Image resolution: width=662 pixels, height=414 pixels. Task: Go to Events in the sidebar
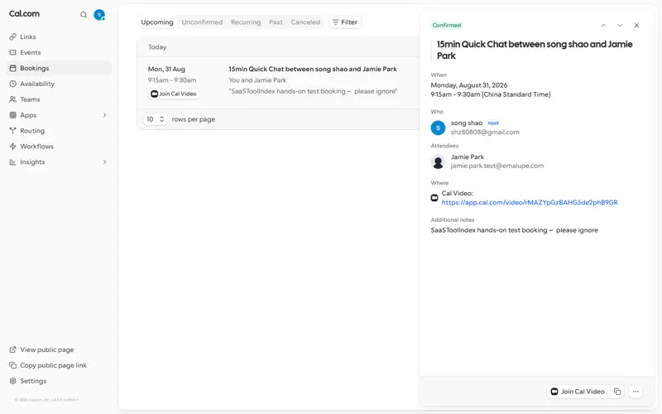[x=59, y=52]
